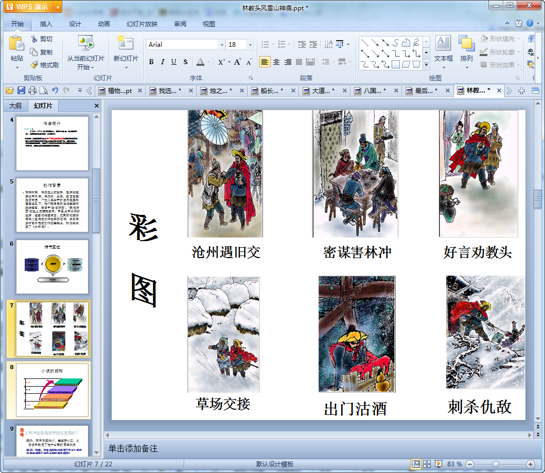Open the 审阅 (Review) ribbon tab

180,24
